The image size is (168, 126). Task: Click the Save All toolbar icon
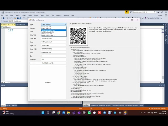[x=20, y=18]
